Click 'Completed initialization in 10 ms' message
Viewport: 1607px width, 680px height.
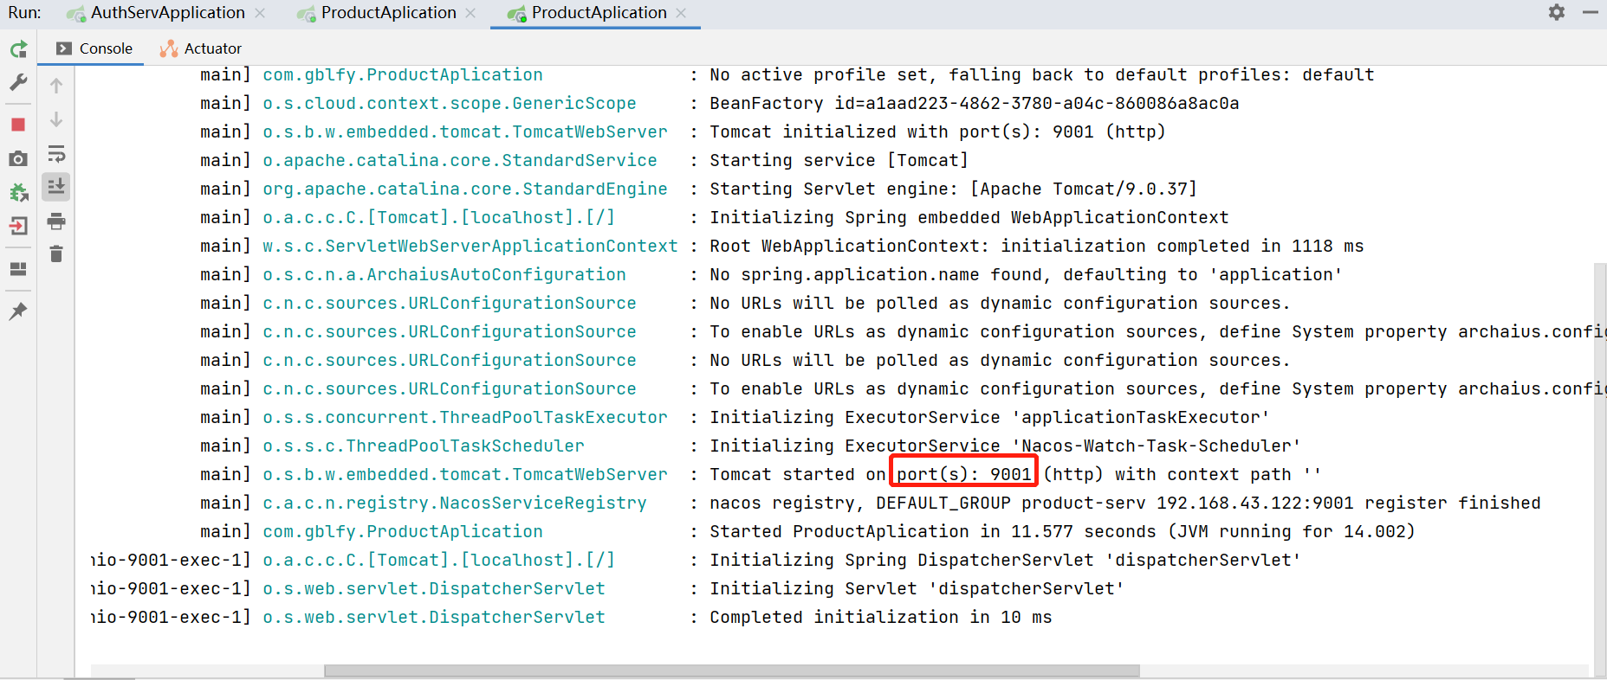coord(881,617)
